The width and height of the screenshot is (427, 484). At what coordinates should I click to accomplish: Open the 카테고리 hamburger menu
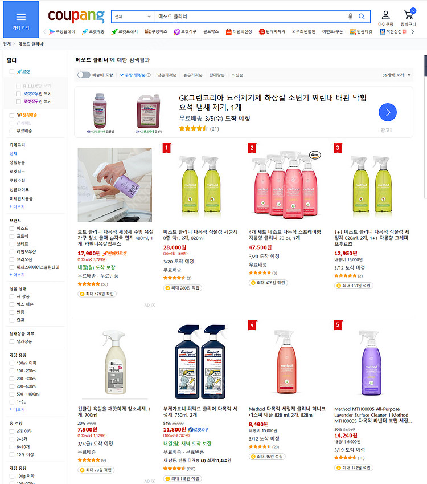click(20, 20)
